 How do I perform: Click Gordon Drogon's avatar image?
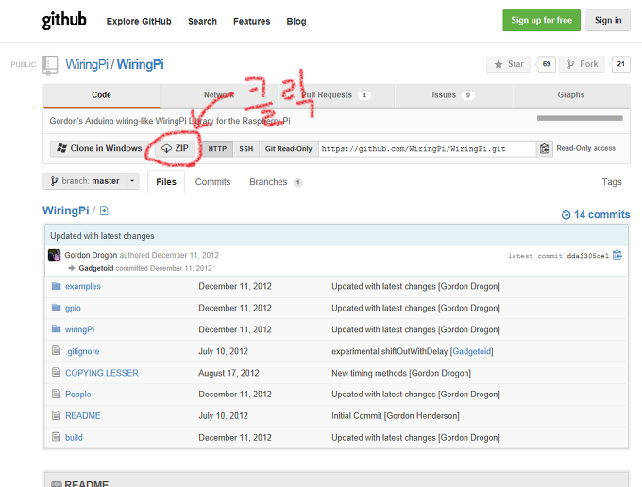coord(54,256)
